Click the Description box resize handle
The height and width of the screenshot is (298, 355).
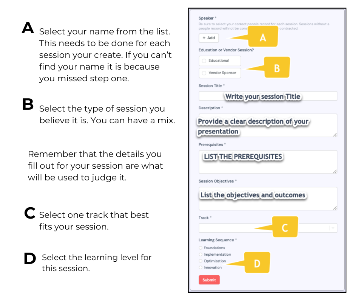click(x=335, y=135)
